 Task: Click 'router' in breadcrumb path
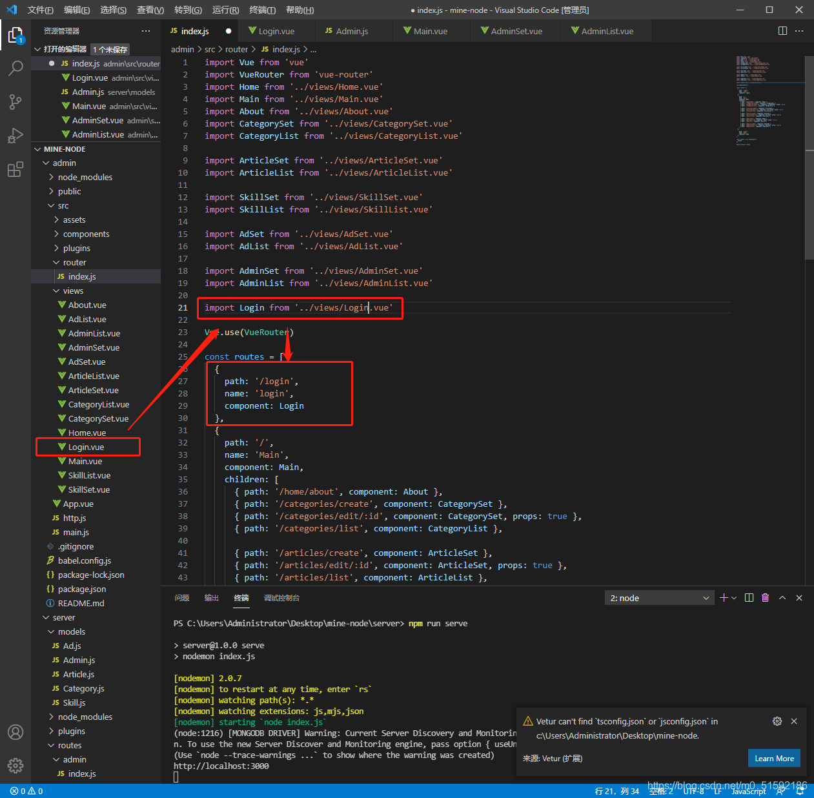pos(236,49)
